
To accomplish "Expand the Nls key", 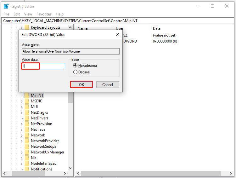I will pos(21,158).
